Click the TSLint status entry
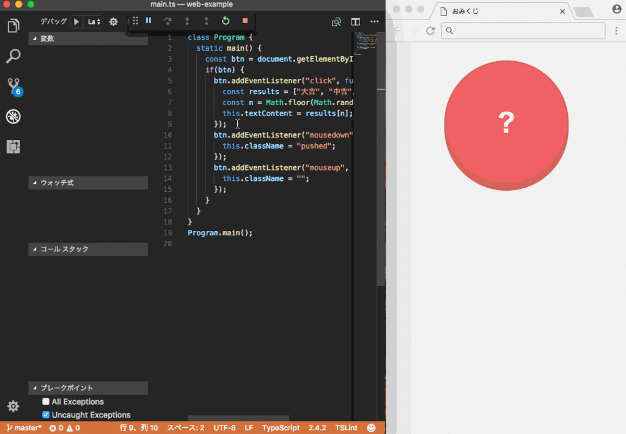The height and width of the screenshot is (434, 626). click(x=346, y=428)
